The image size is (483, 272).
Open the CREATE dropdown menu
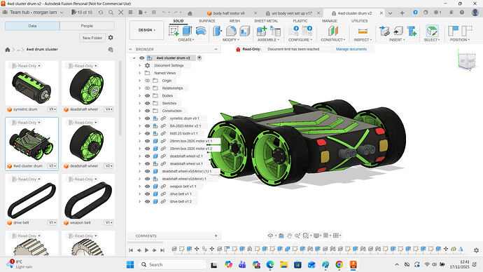[x=186, y=40]
